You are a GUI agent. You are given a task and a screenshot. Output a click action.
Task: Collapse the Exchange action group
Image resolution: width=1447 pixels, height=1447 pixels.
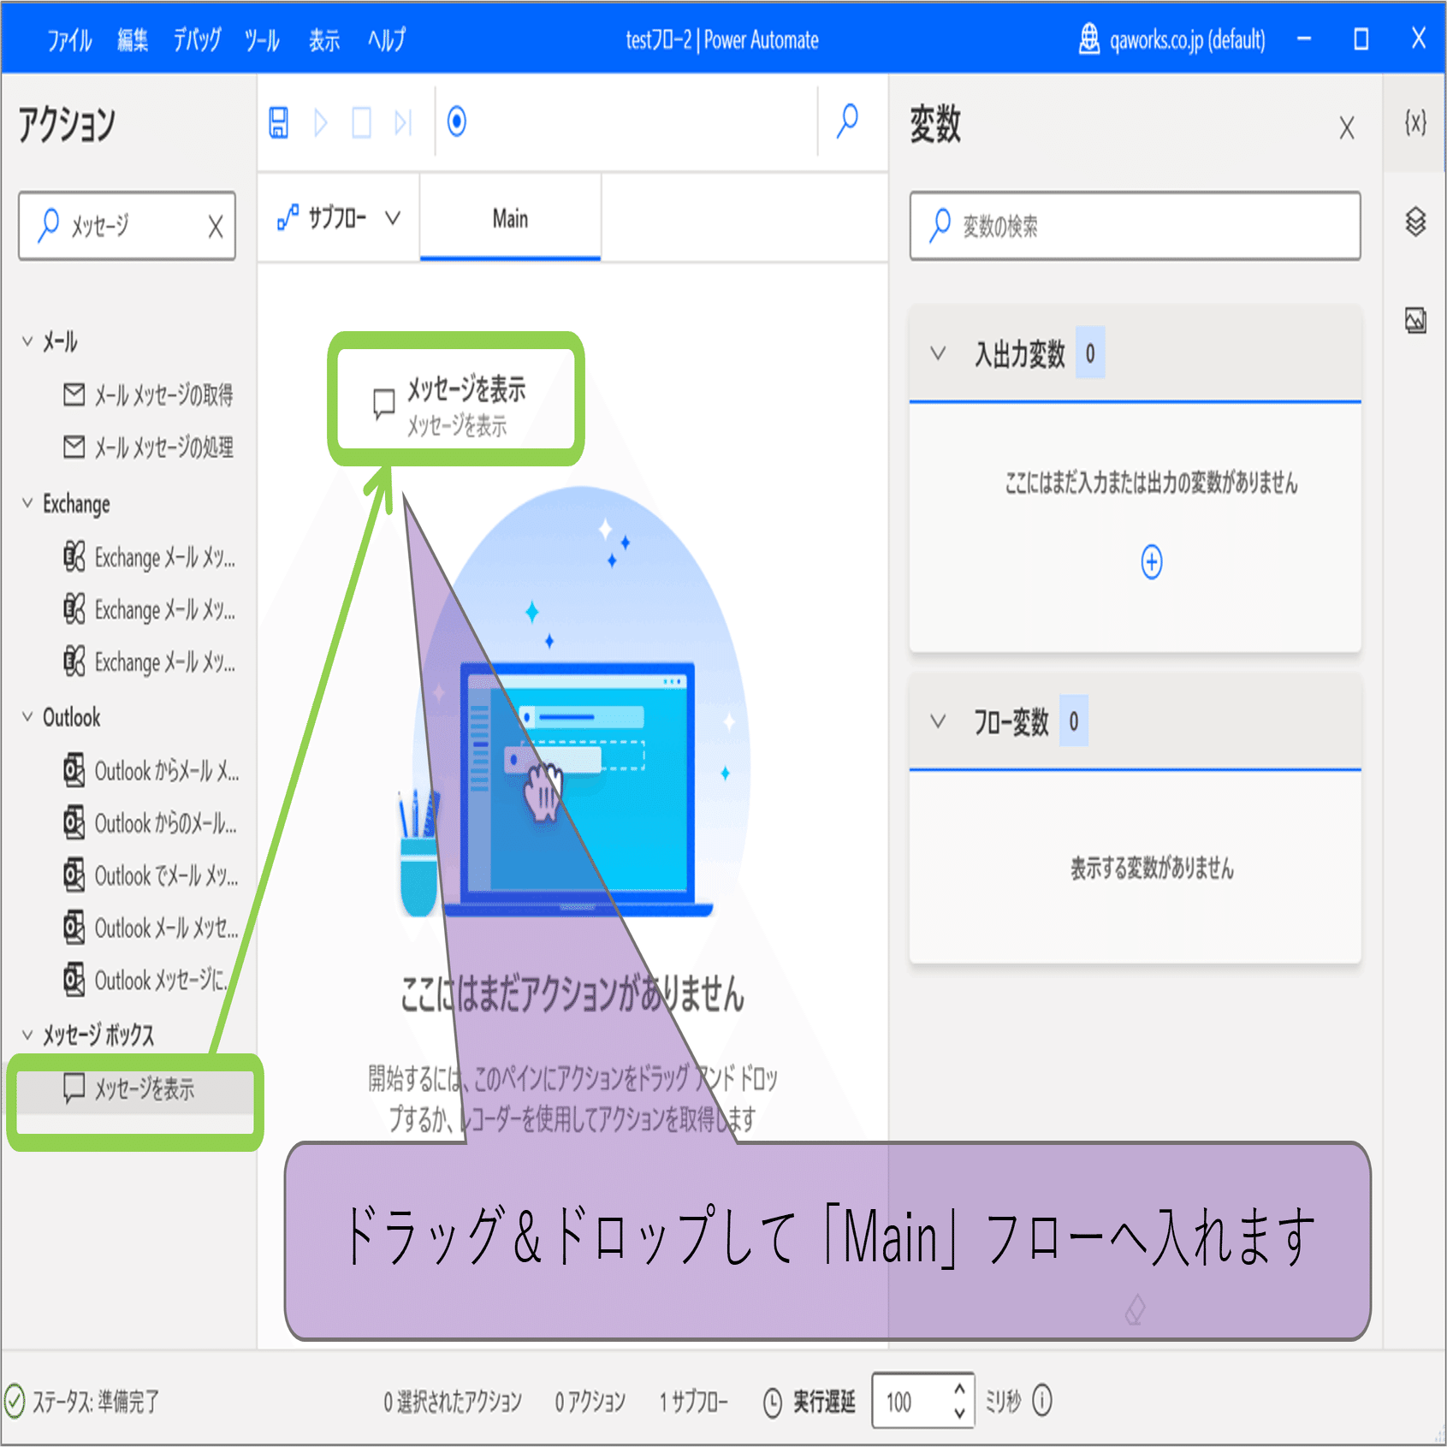click(x=27, y=503)
